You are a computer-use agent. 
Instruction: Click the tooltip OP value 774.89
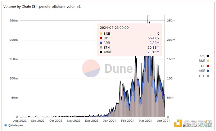(154, 38)
